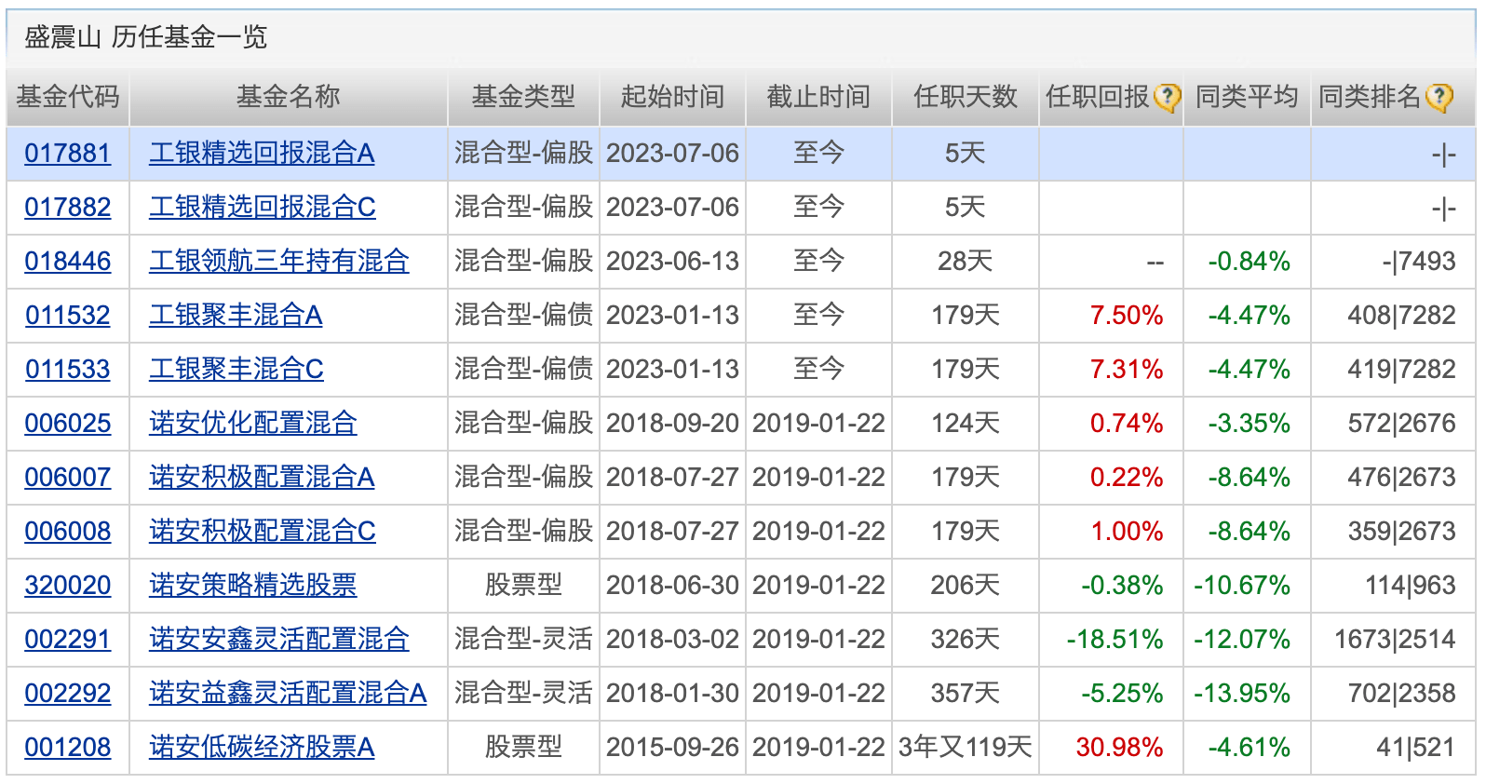This screenshot has width=1486, height=784.
Task: Click the 任职天数 column header
Action: click(966, 97)
